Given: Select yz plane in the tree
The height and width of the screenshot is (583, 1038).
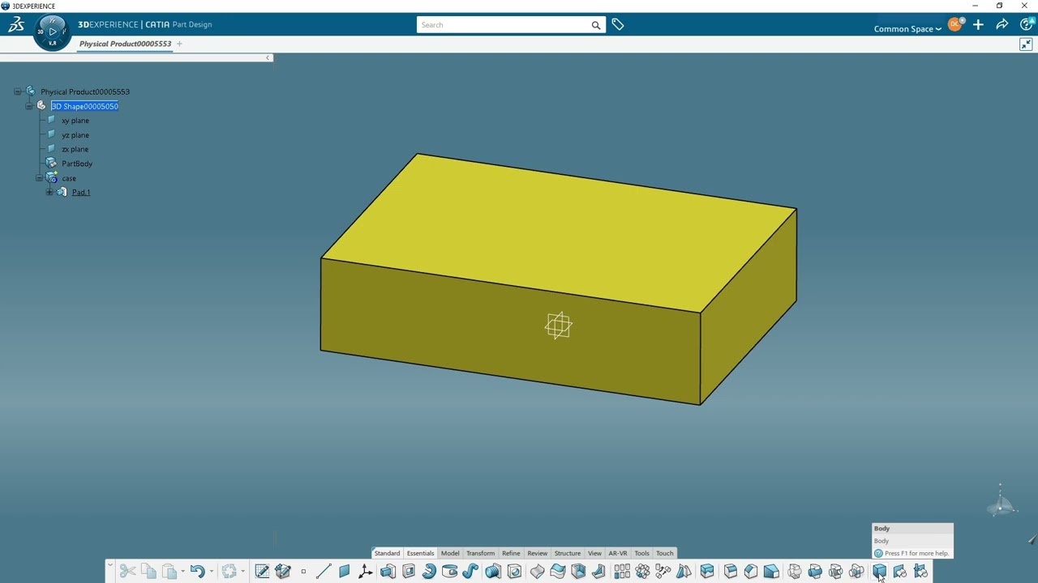Looking at the screenshot, I should click(75, 135).
